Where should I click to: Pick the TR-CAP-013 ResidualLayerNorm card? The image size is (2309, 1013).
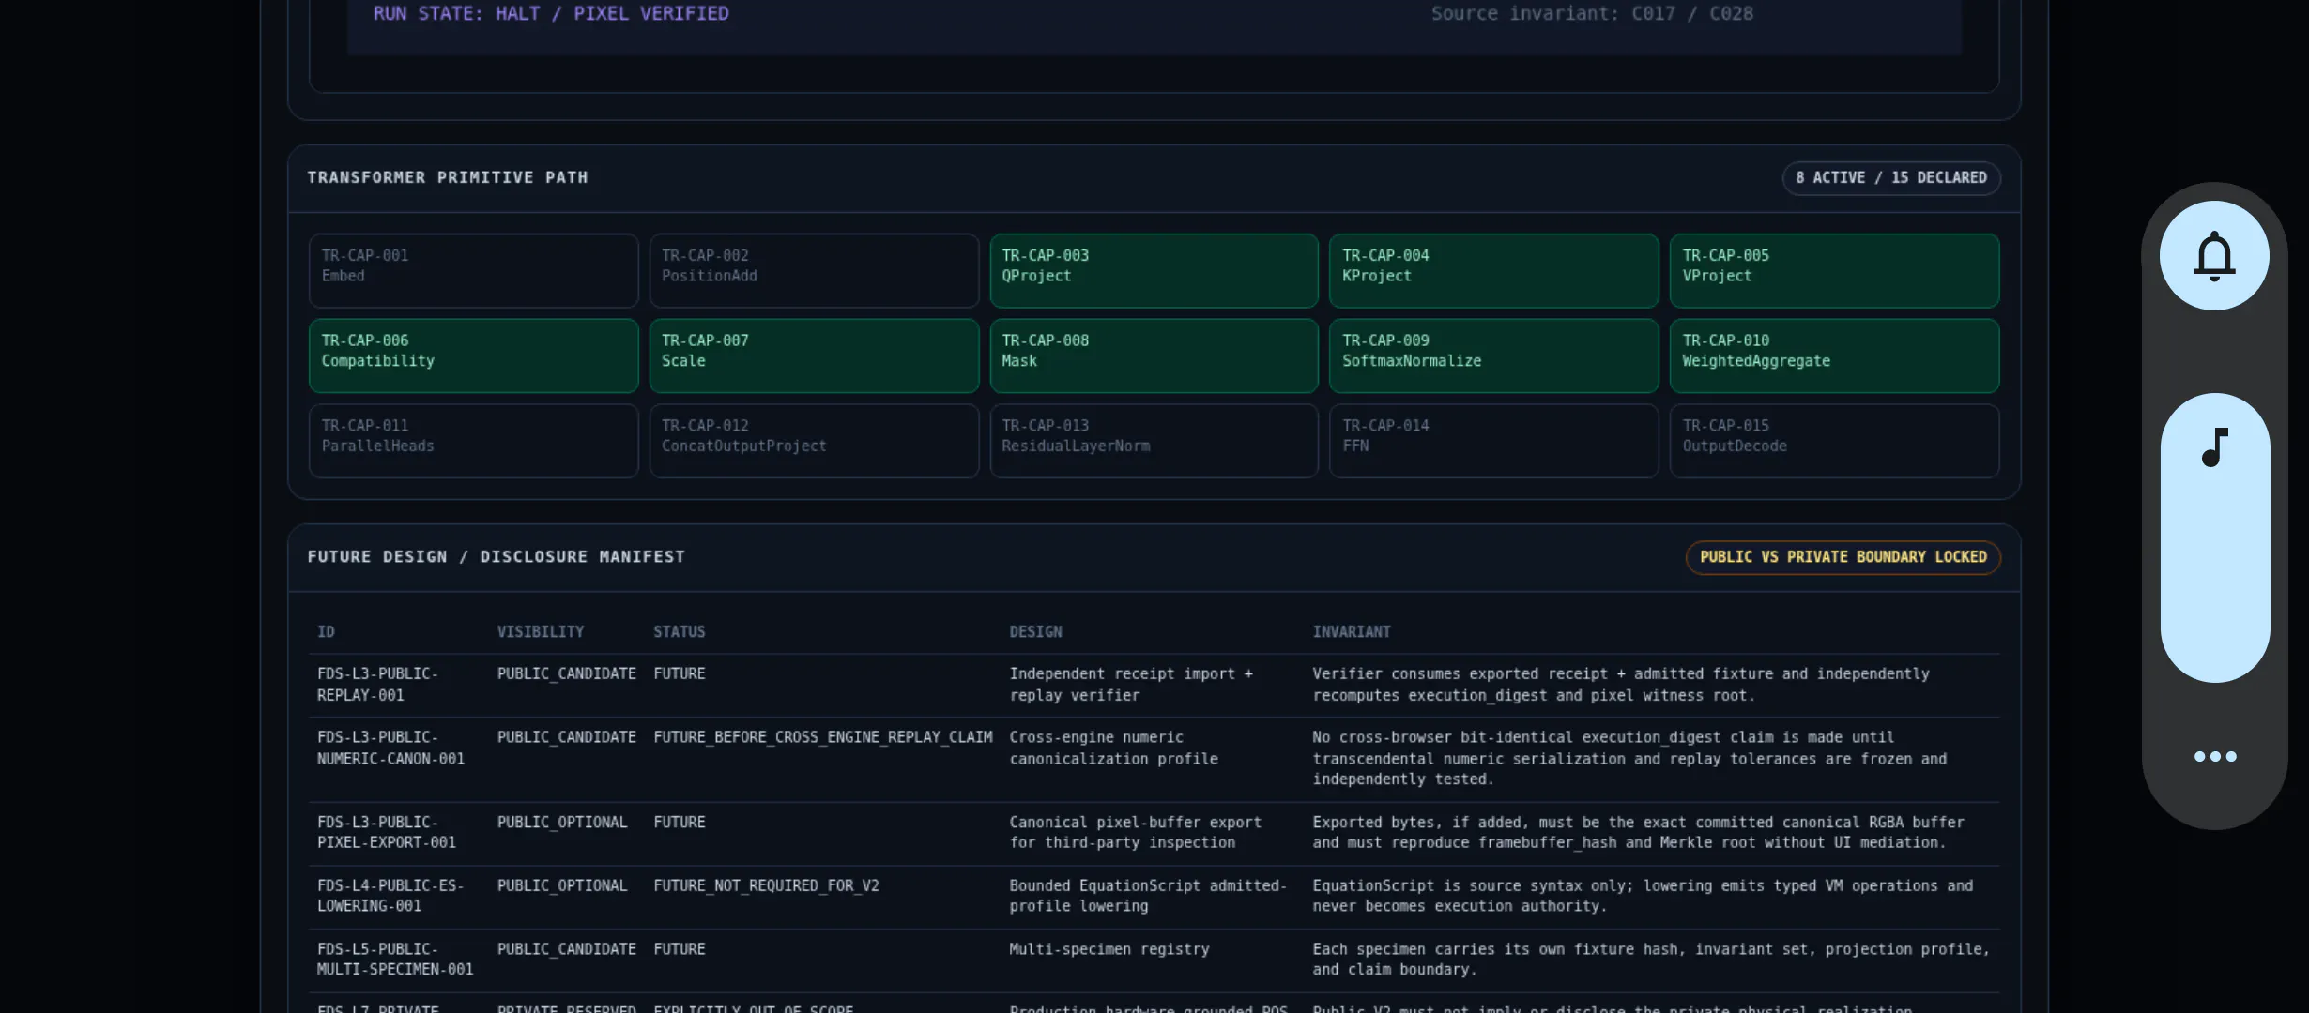pos(1154,441)
